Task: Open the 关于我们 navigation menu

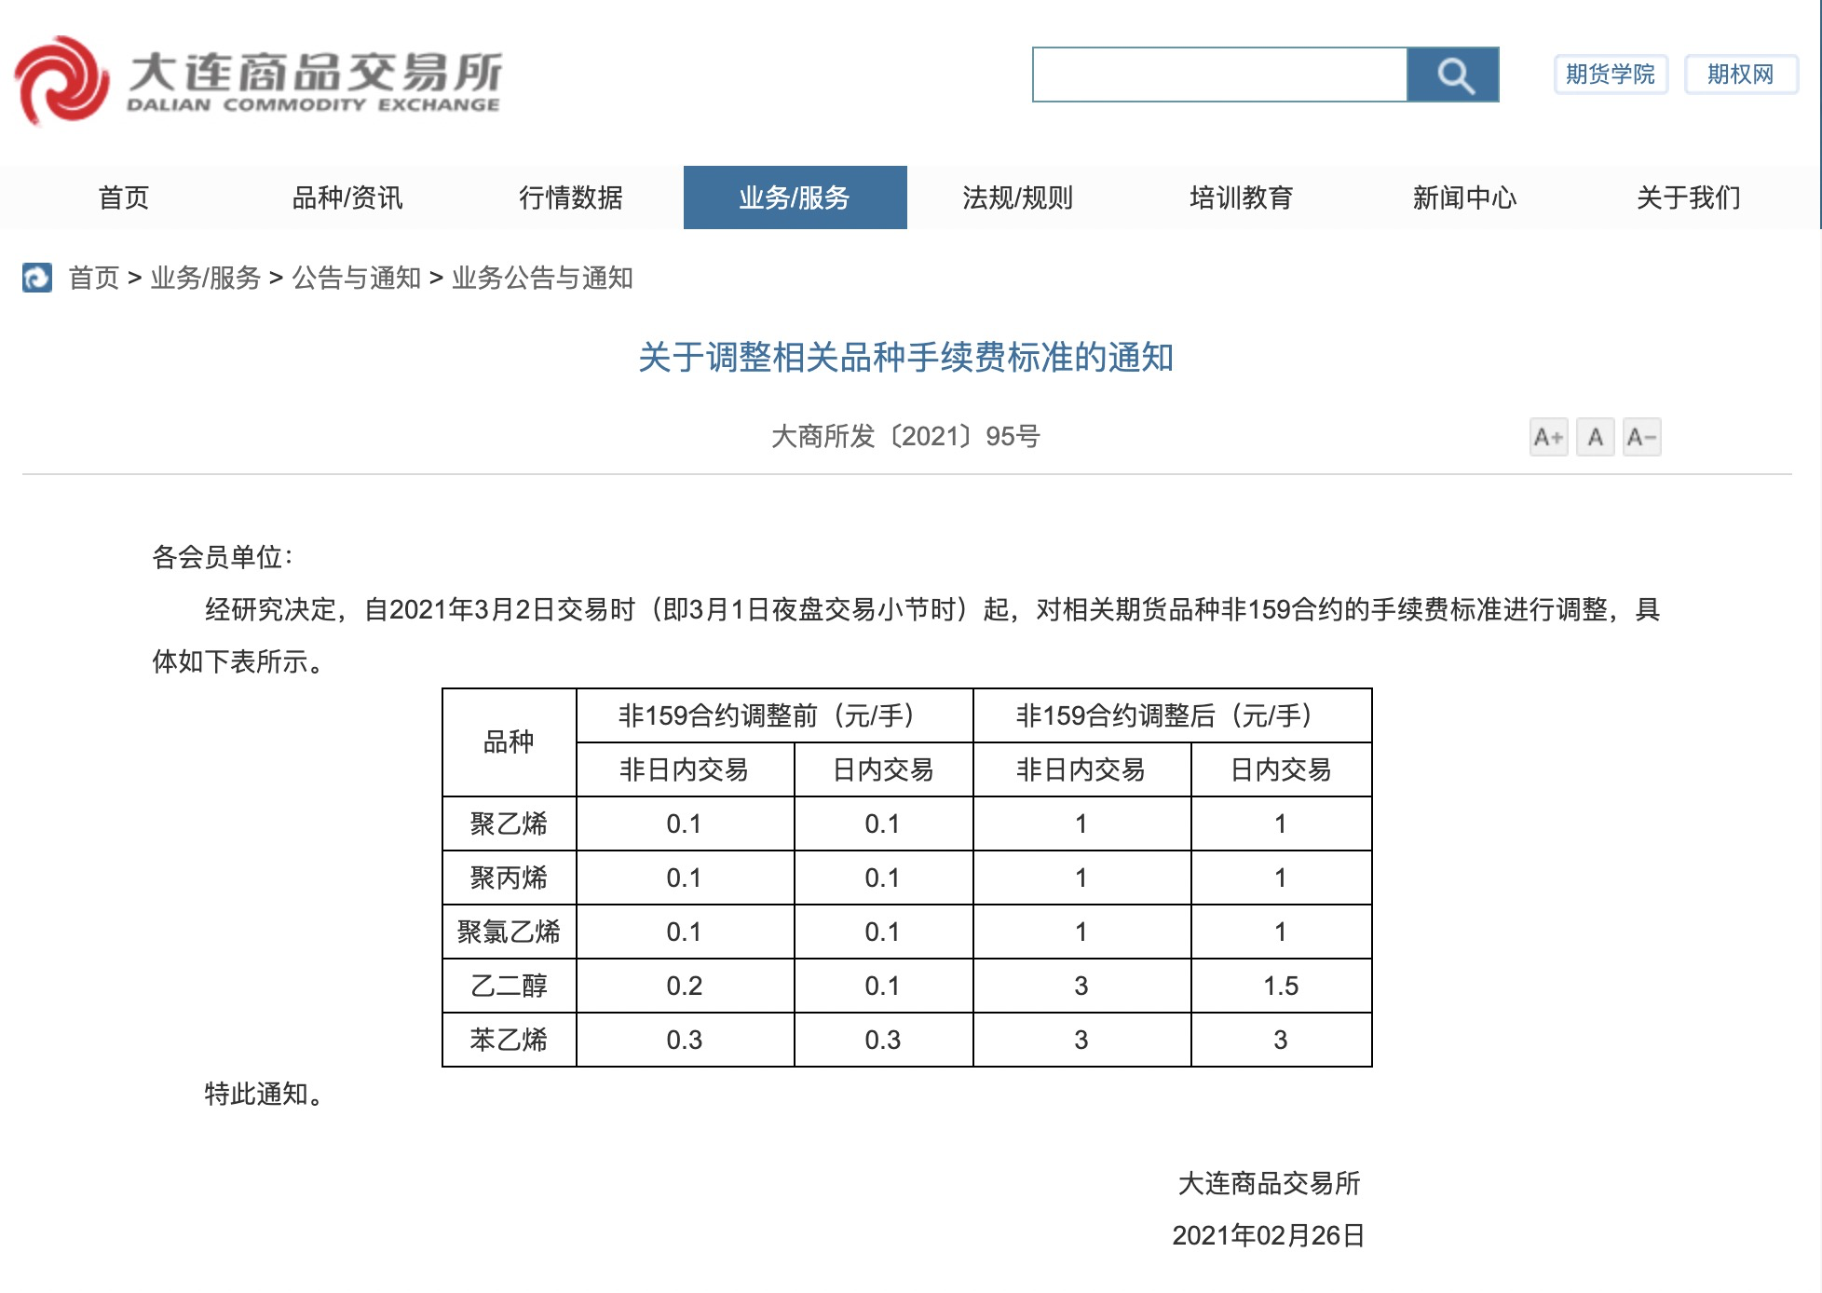Action: pyautogui.click(x=1689, y=197)
